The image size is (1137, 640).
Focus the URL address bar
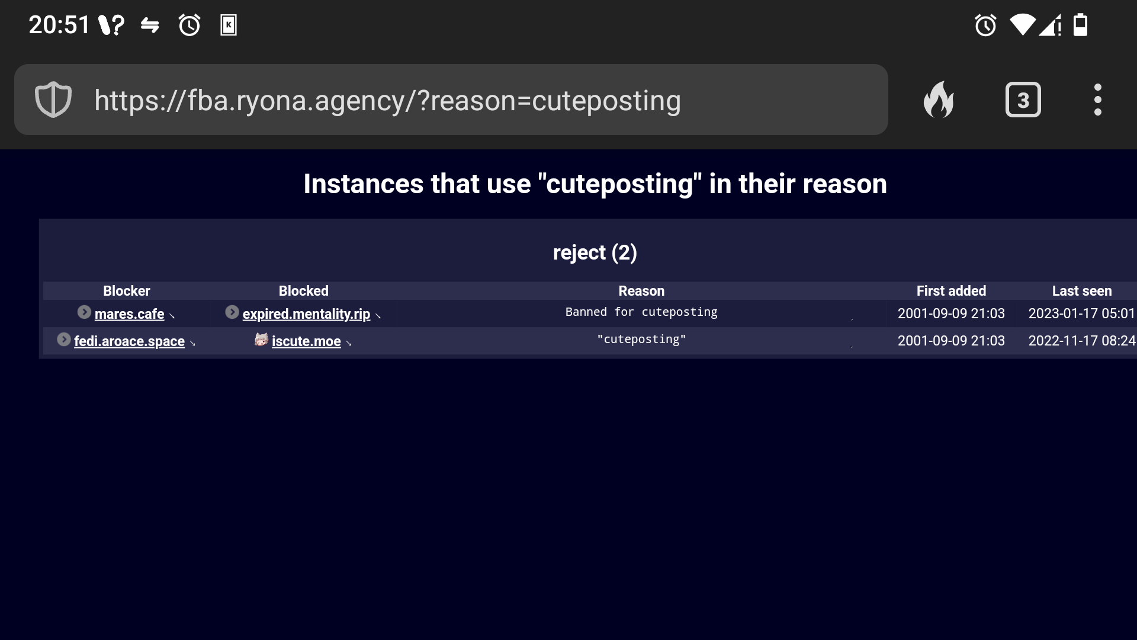coord(451,100)
